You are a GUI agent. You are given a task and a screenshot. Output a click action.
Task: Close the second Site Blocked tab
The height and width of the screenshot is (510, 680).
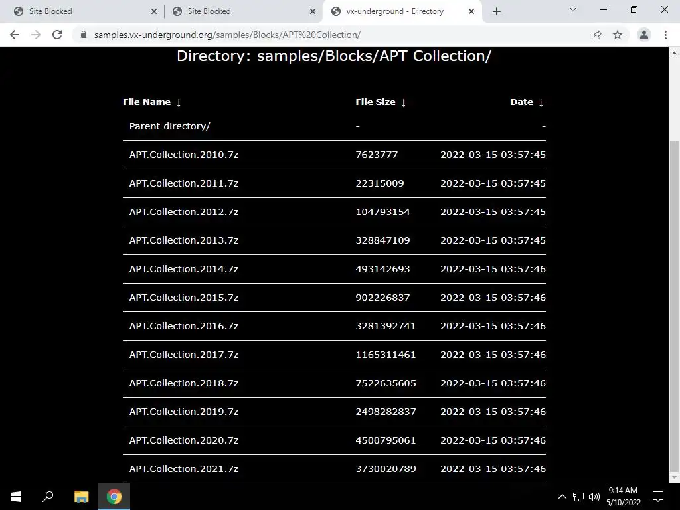pos(313,12)
